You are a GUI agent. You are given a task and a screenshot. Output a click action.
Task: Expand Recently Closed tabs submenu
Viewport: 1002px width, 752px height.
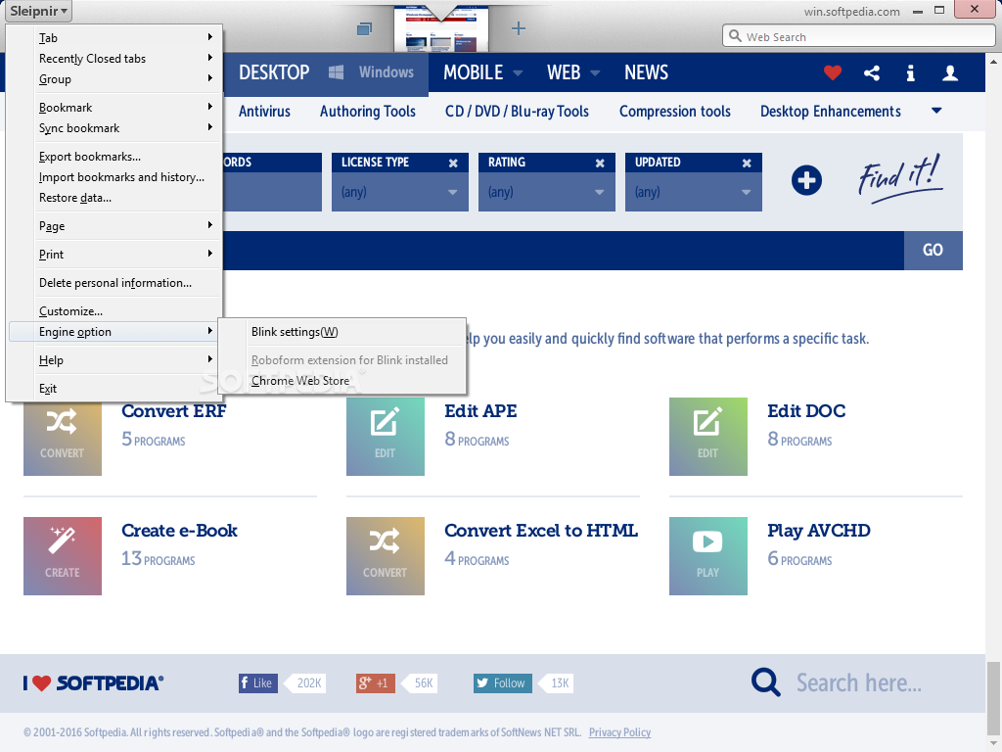pyautogui.click(x=114, y=58)
